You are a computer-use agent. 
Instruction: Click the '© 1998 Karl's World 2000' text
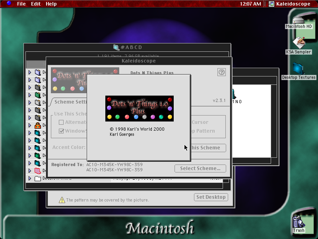pos(137,129)
